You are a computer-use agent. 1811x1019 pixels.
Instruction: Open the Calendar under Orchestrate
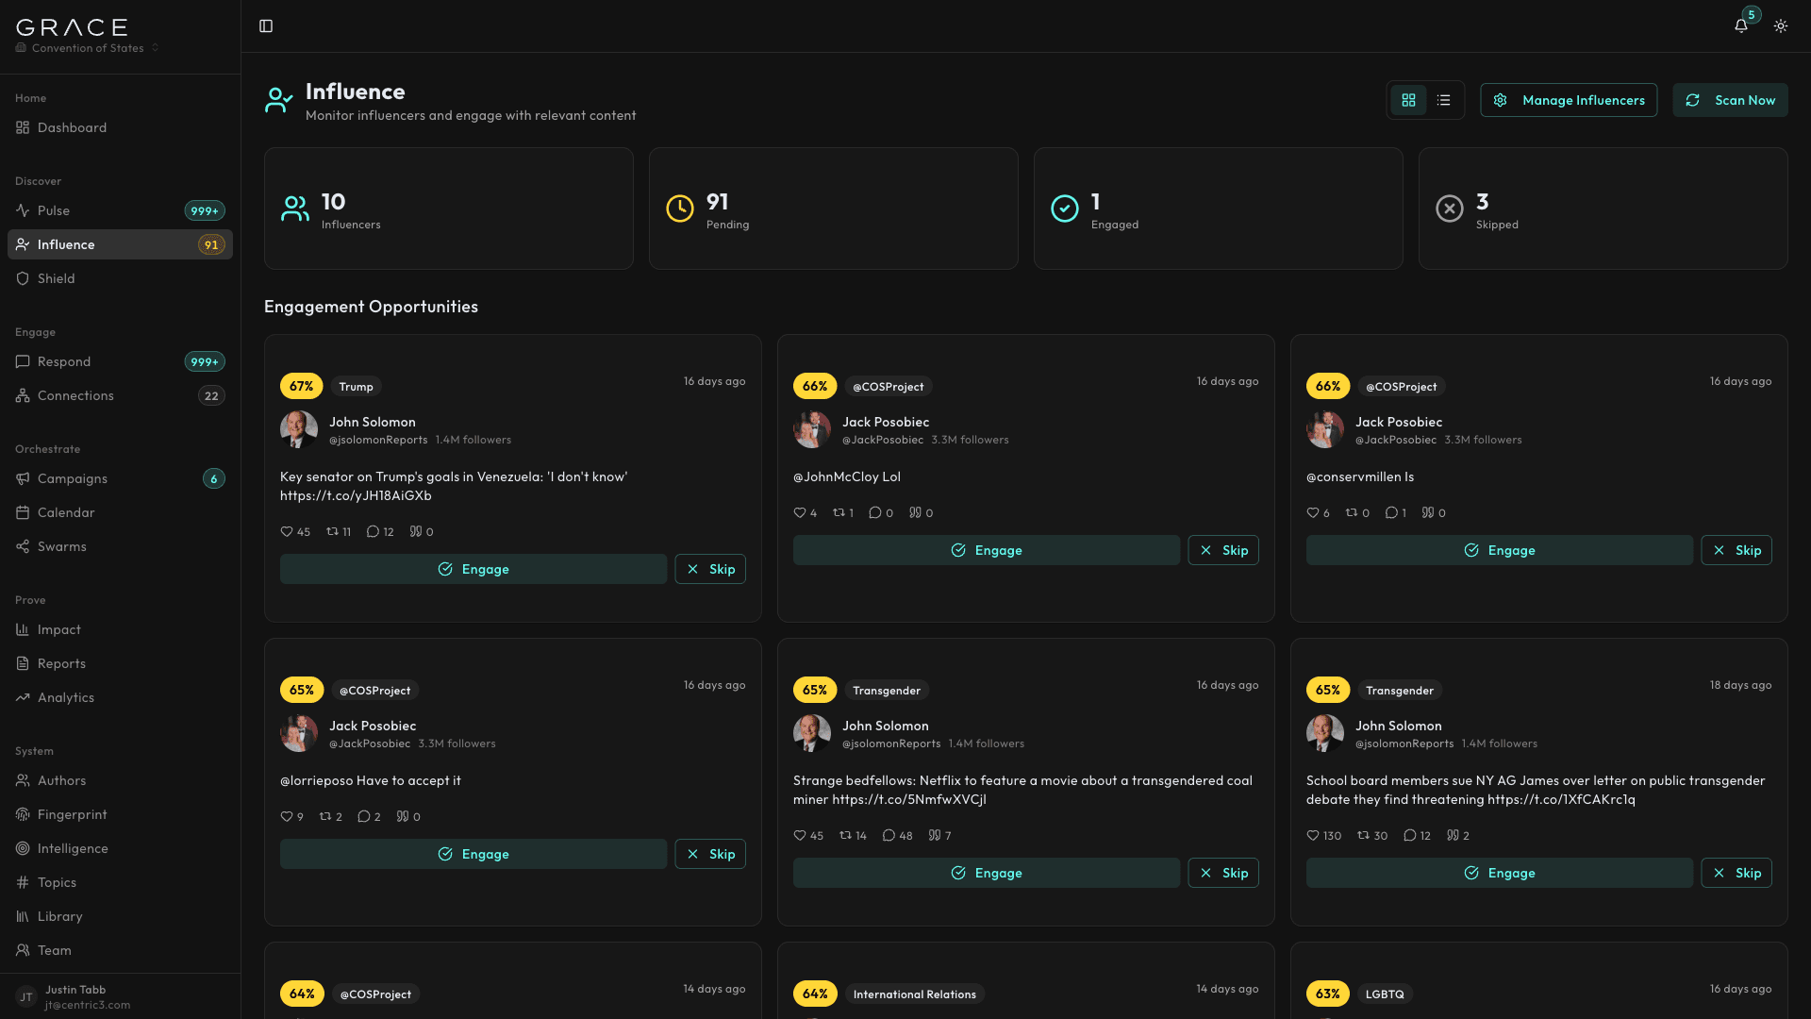65,512
